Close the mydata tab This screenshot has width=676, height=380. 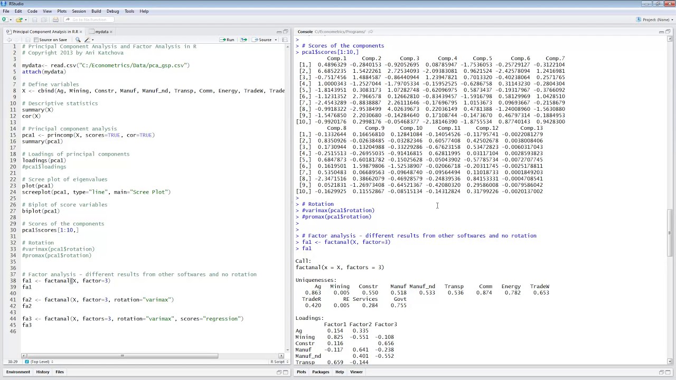click(x=112, y=32)
